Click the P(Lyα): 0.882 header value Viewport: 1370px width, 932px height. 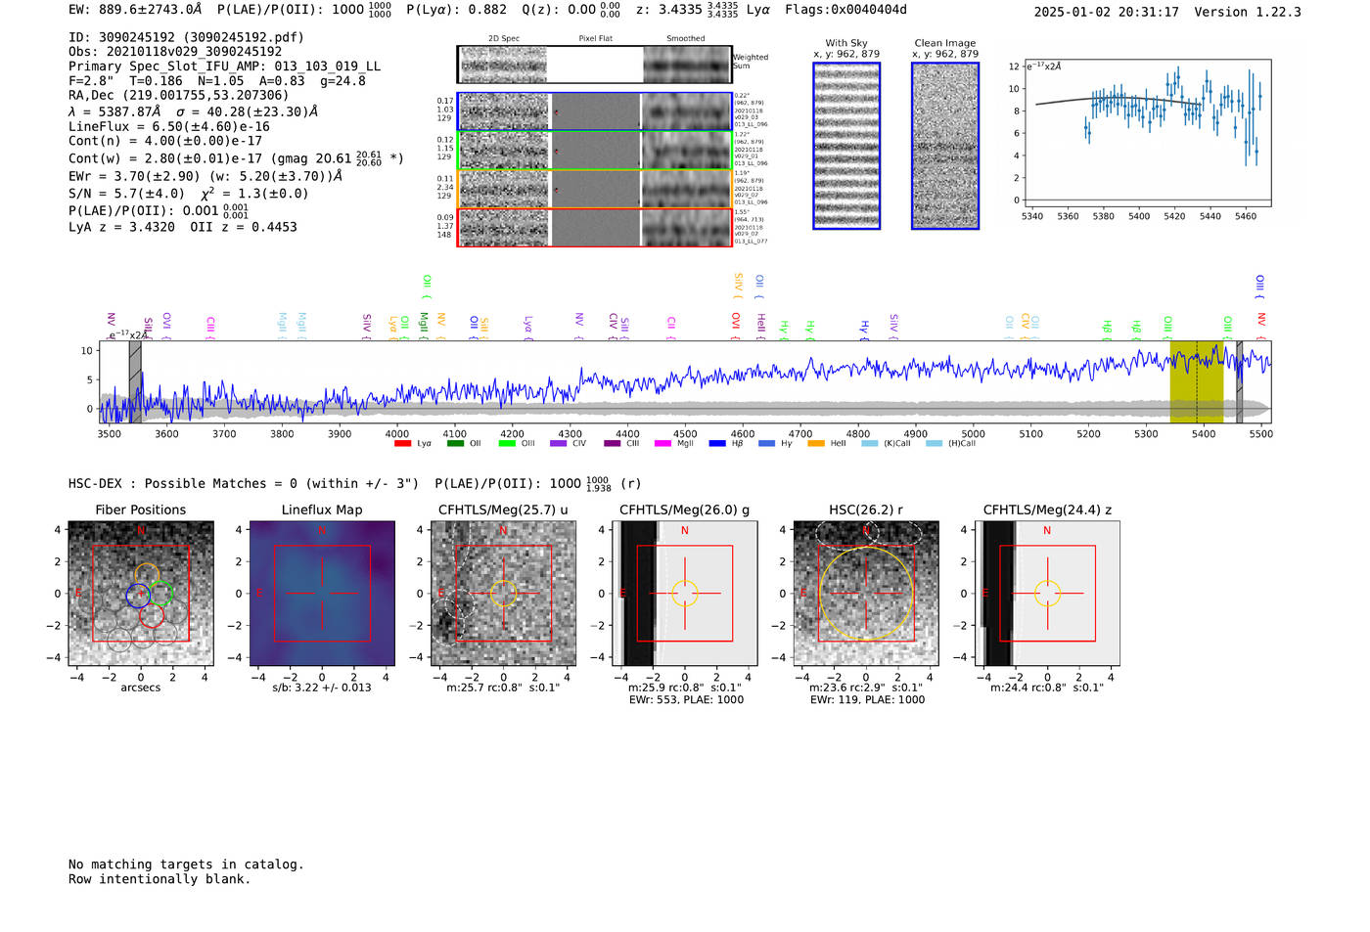click(x=456, y=10)
